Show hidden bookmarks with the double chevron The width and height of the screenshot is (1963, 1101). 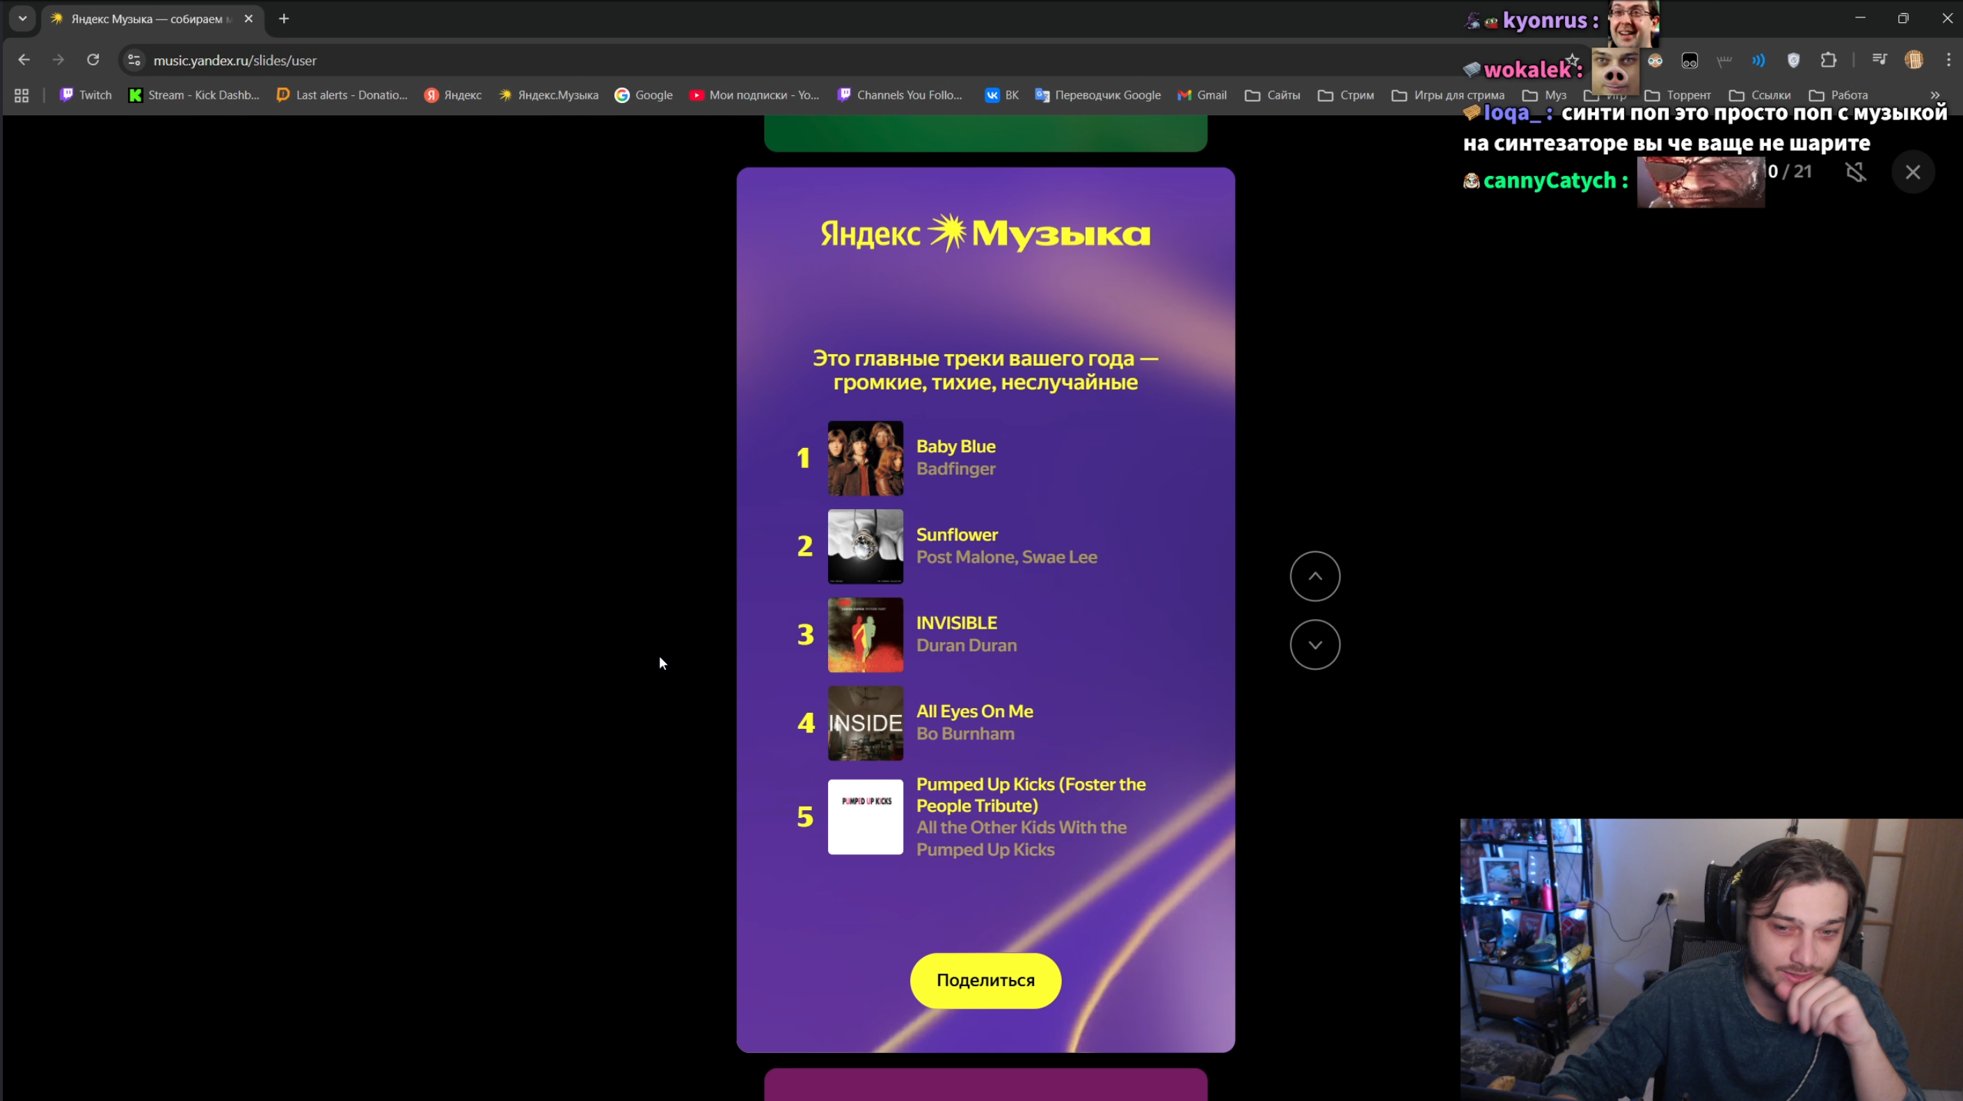click(x=1934, y=95)
